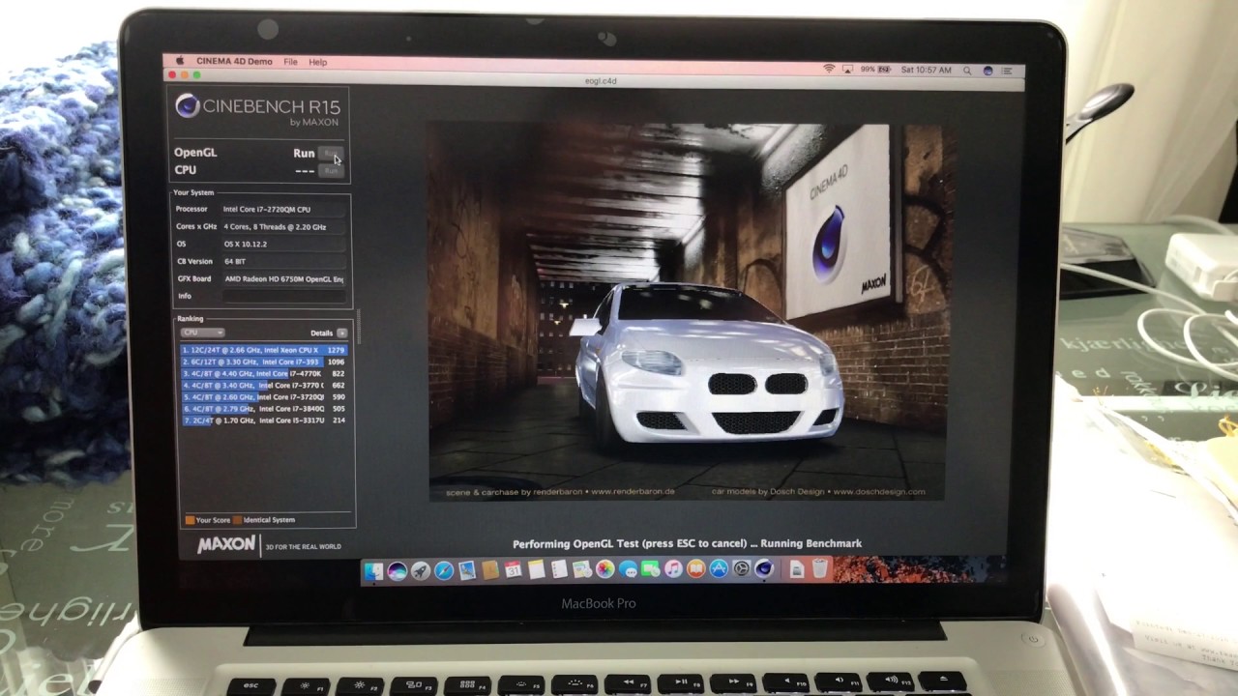This screenshot has height=696, width=1238.
Task: Click the Identical System legend swatch
Action: pyautogui.click(x=237, y=520)
